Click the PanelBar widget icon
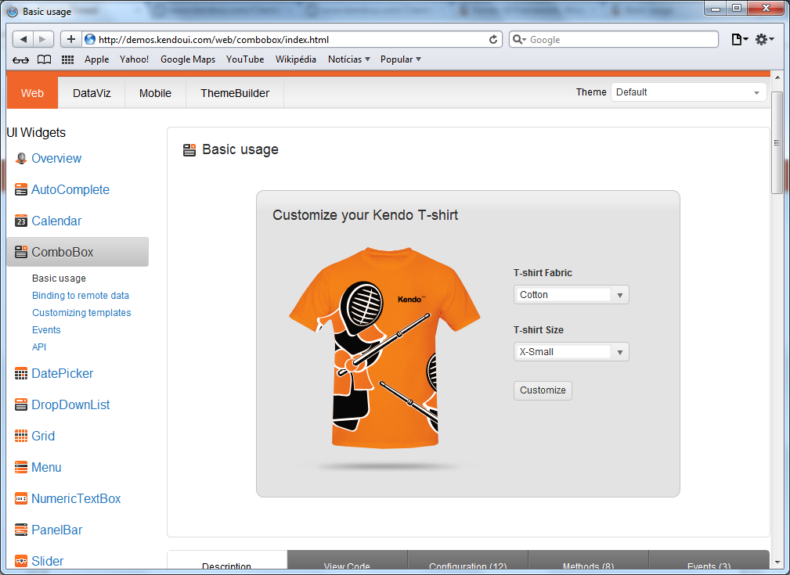The height and width of the screenshot is (575, 790). tap(20, 530)
